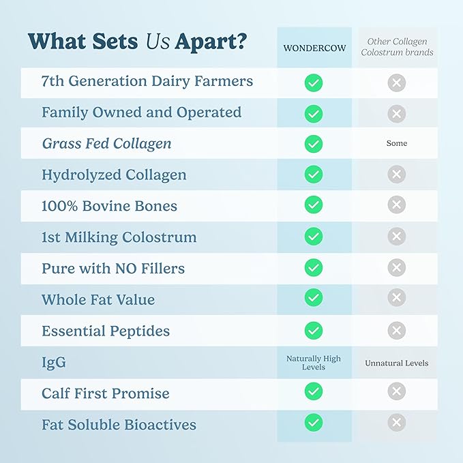This screenshot has height=463, width=463.
Task: Click green checkmark for Essential Peptides
Action: [314, 331]
